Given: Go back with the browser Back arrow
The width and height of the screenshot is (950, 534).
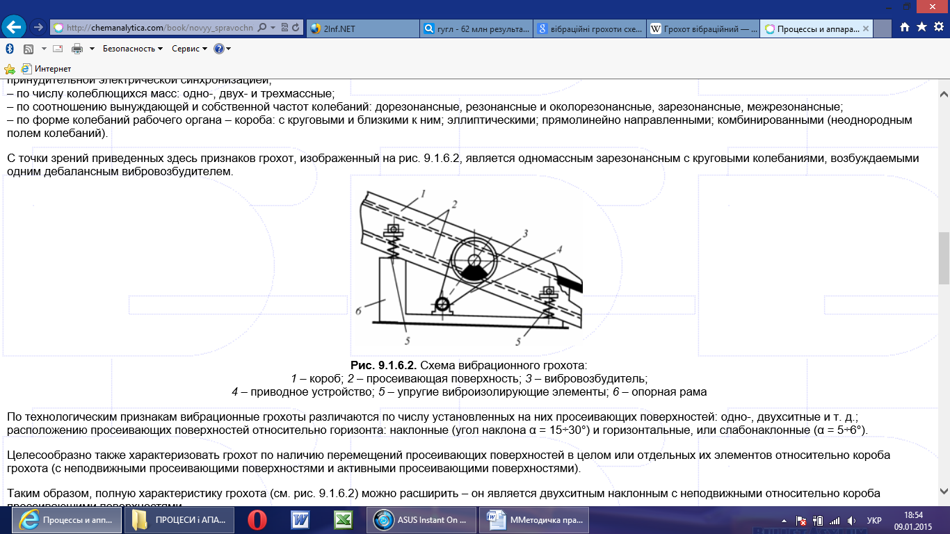Looking at the screenshot, I should (x=14, y=27).
